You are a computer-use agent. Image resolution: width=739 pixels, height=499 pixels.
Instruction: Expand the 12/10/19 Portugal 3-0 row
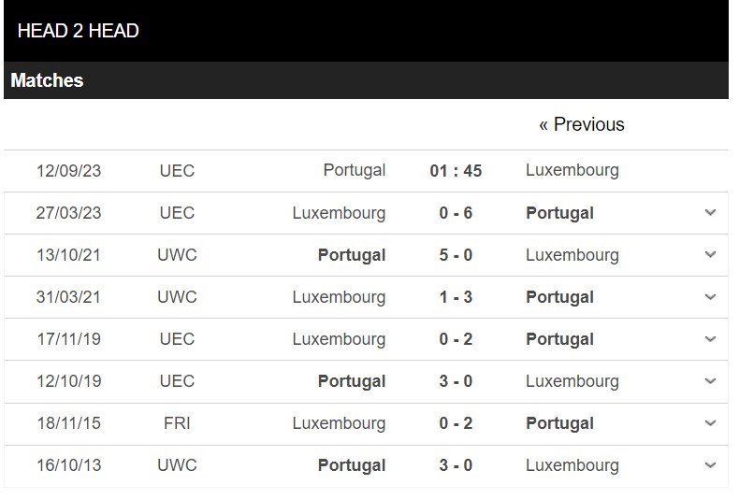710,380
